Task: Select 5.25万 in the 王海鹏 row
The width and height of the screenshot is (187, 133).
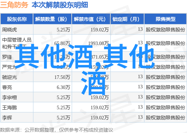Action: [63, 108]
